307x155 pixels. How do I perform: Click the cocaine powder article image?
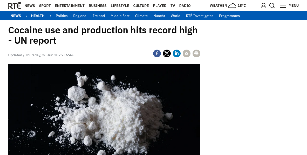click(x=104, y=110)
